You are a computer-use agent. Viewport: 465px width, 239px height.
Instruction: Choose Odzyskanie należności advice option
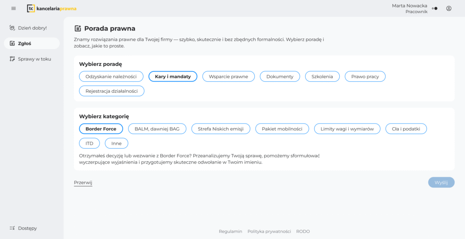111,76
